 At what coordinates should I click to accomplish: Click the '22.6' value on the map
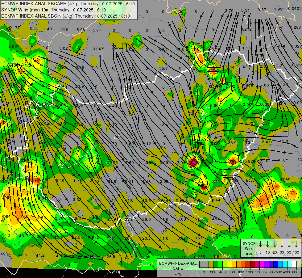(x=215, y=143)
